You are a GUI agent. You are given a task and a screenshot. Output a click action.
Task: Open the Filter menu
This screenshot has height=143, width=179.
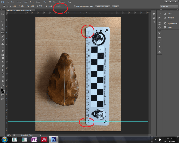pyautogui.click(x=44, y=2)
